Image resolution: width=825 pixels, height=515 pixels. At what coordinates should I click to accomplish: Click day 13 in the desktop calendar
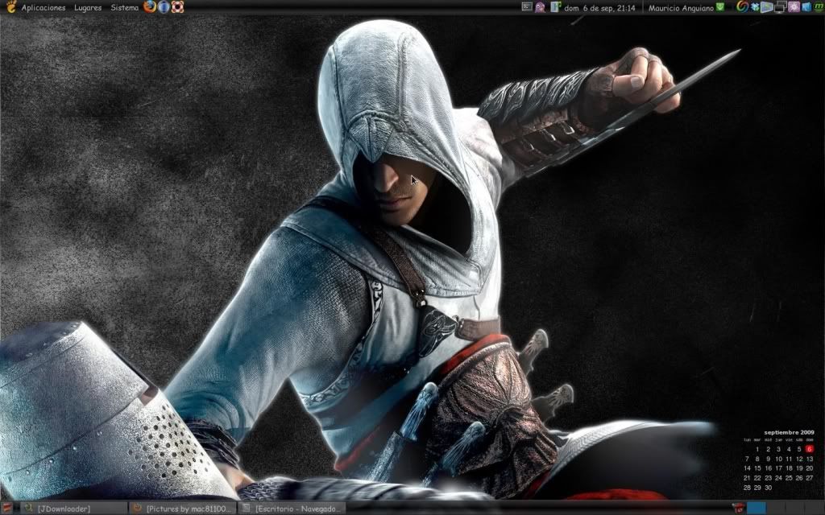809,459
